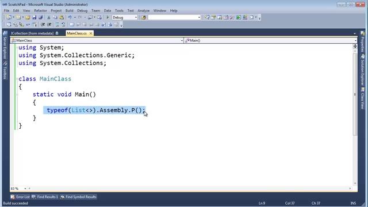Open the Analyze menu
Image resolution: width=368 pixels, height=207 pixels.
(x=143, y=10)
